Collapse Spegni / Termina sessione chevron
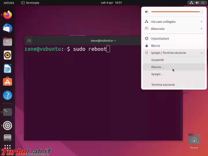208x156 pixels. click(x=202, y=53)
